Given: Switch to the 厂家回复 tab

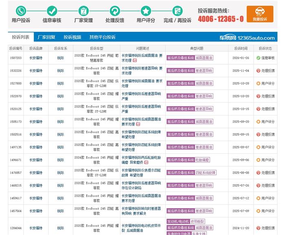Looking at the screenshot, I should coord(46,37).
